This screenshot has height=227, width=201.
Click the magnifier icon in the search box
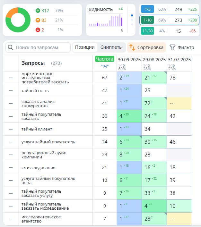pyautogui.click(x=10, y=47)
